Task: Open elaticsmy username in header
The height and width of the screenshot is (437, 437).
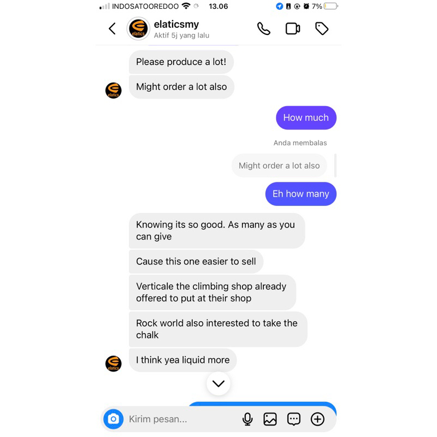Action: pyautogui.click(x=176, y=25)
